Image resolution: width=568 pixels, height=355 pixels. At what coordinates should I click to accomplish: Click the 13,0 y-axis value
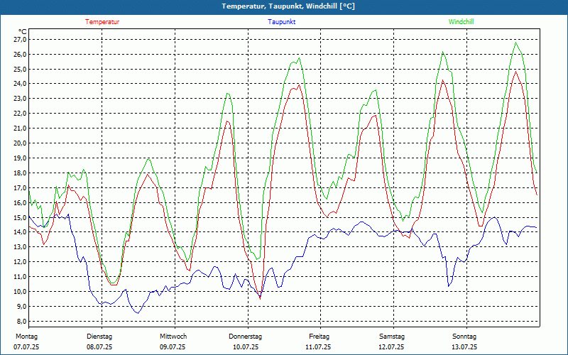click(21, 247)
